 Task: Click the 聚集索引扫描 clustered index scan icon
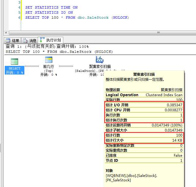click(99, 59)
